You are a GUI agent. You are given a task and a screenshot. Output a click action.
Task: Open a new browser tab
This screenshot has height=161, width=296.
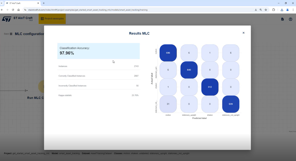click(44, 3)
